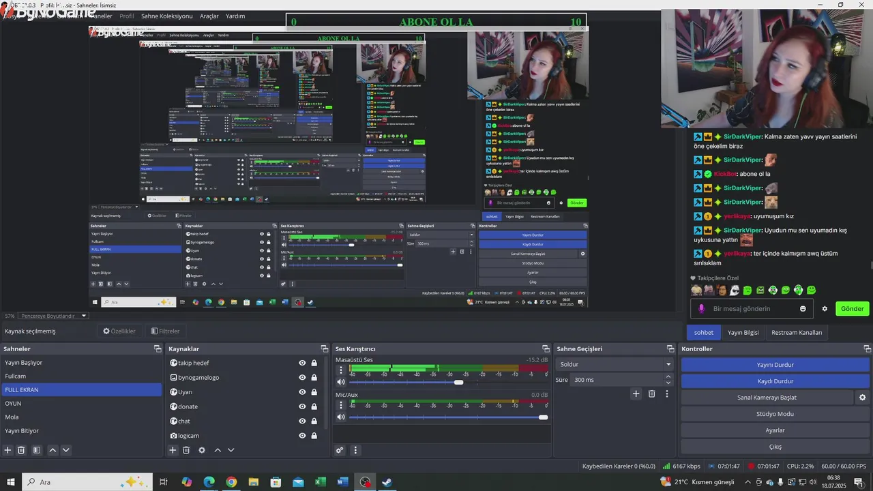This screenshot has width=873, height=491.
Task: Click Filtreler button in source toolbar
Action: click(x=165, y=331)
